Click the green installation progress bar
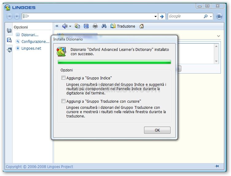Viewport: 231px width, 176px height. [114, 62]
